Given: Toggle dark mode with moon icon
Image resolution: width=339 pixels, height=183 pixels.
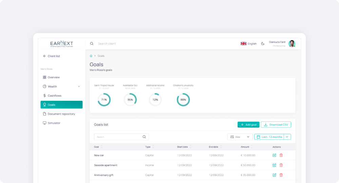Looking at the screenshot, I should click(263, 44).
